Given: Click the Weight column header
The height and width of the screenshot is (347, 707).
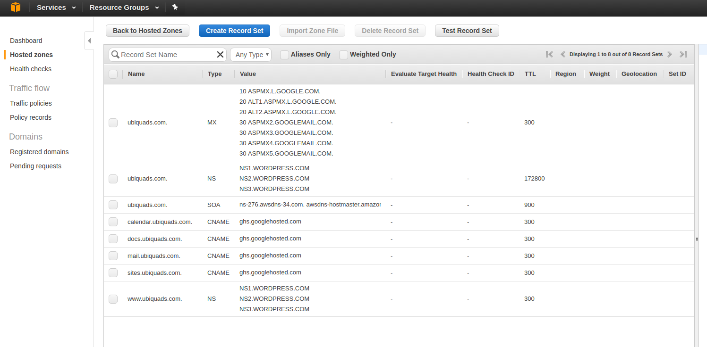Looking at the screenshot, I should [x=599, y=74].
